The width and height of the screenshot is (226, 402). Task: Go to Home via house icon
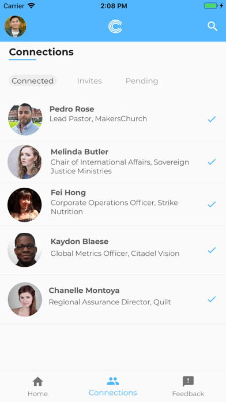(37, 381)
